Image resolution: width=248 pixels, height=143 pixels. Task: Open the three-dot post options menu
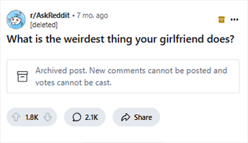234,20
